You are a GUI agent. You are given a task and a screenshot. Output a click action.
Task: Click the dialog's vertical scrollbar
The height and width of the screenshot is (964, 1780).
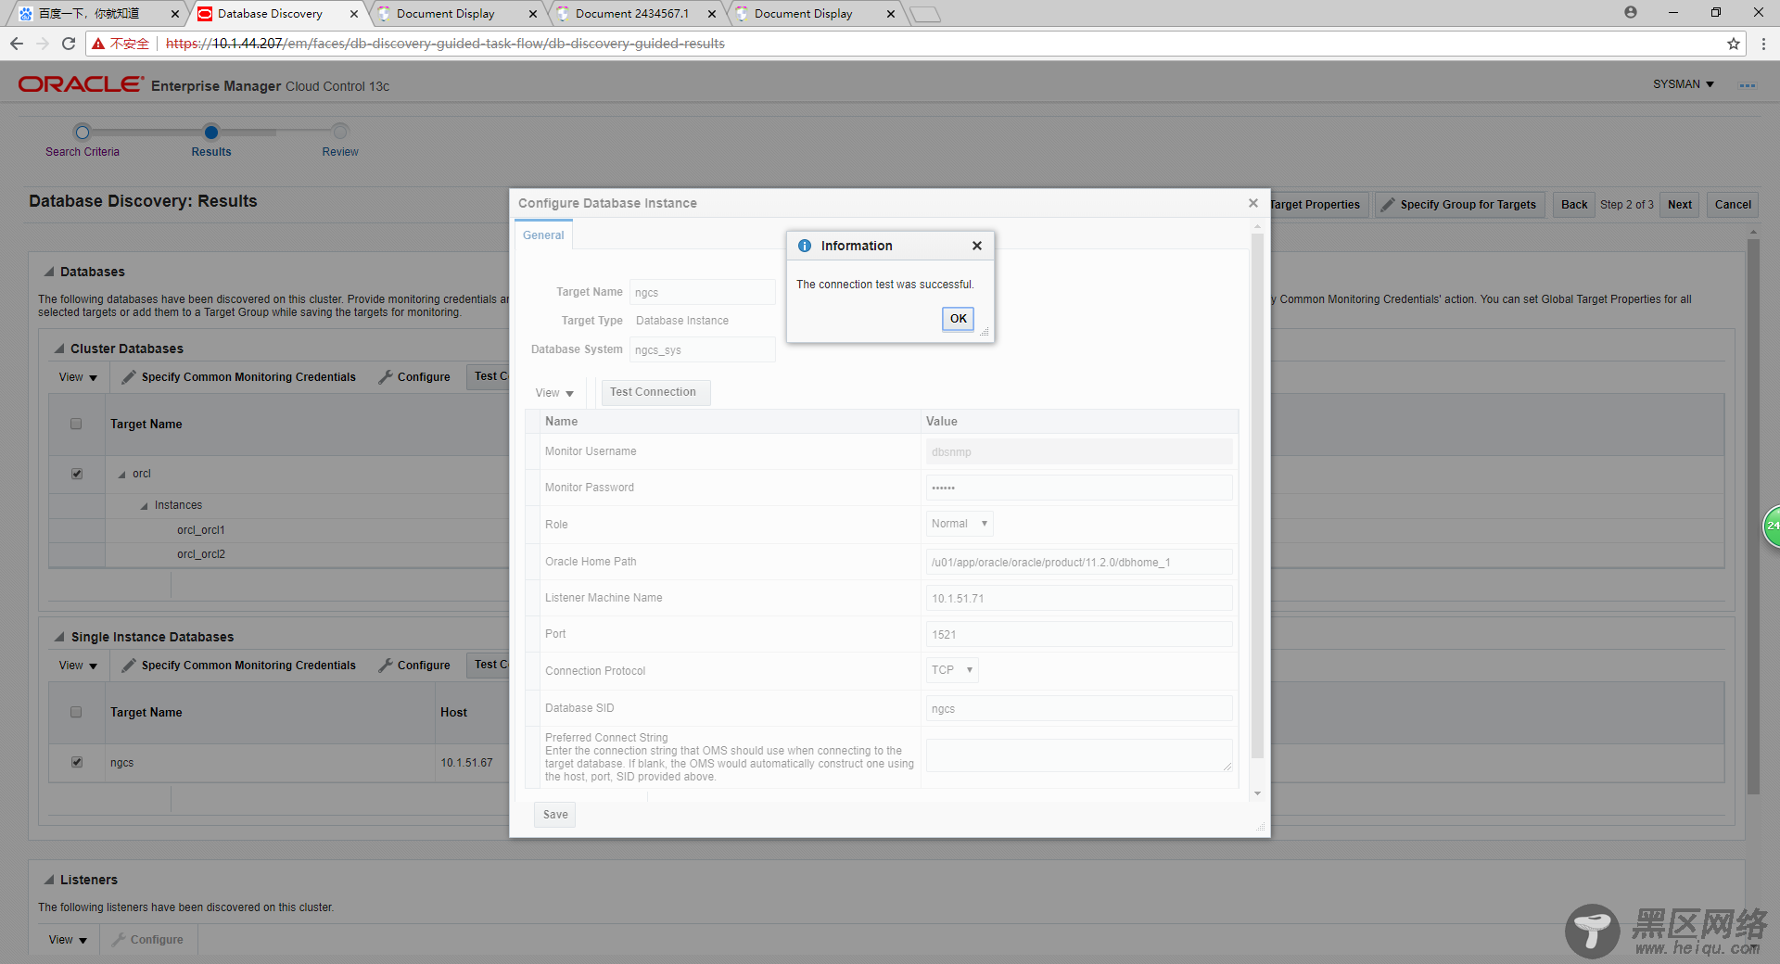click(x=1257, y=496)
